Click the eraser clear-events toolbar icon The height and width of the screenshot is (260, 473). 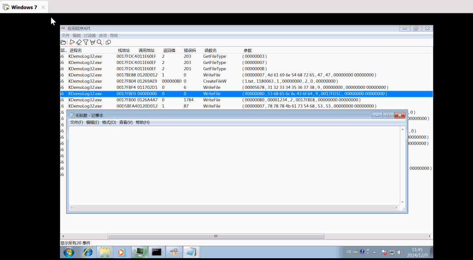pyautogui.click(x=79, y=42)
